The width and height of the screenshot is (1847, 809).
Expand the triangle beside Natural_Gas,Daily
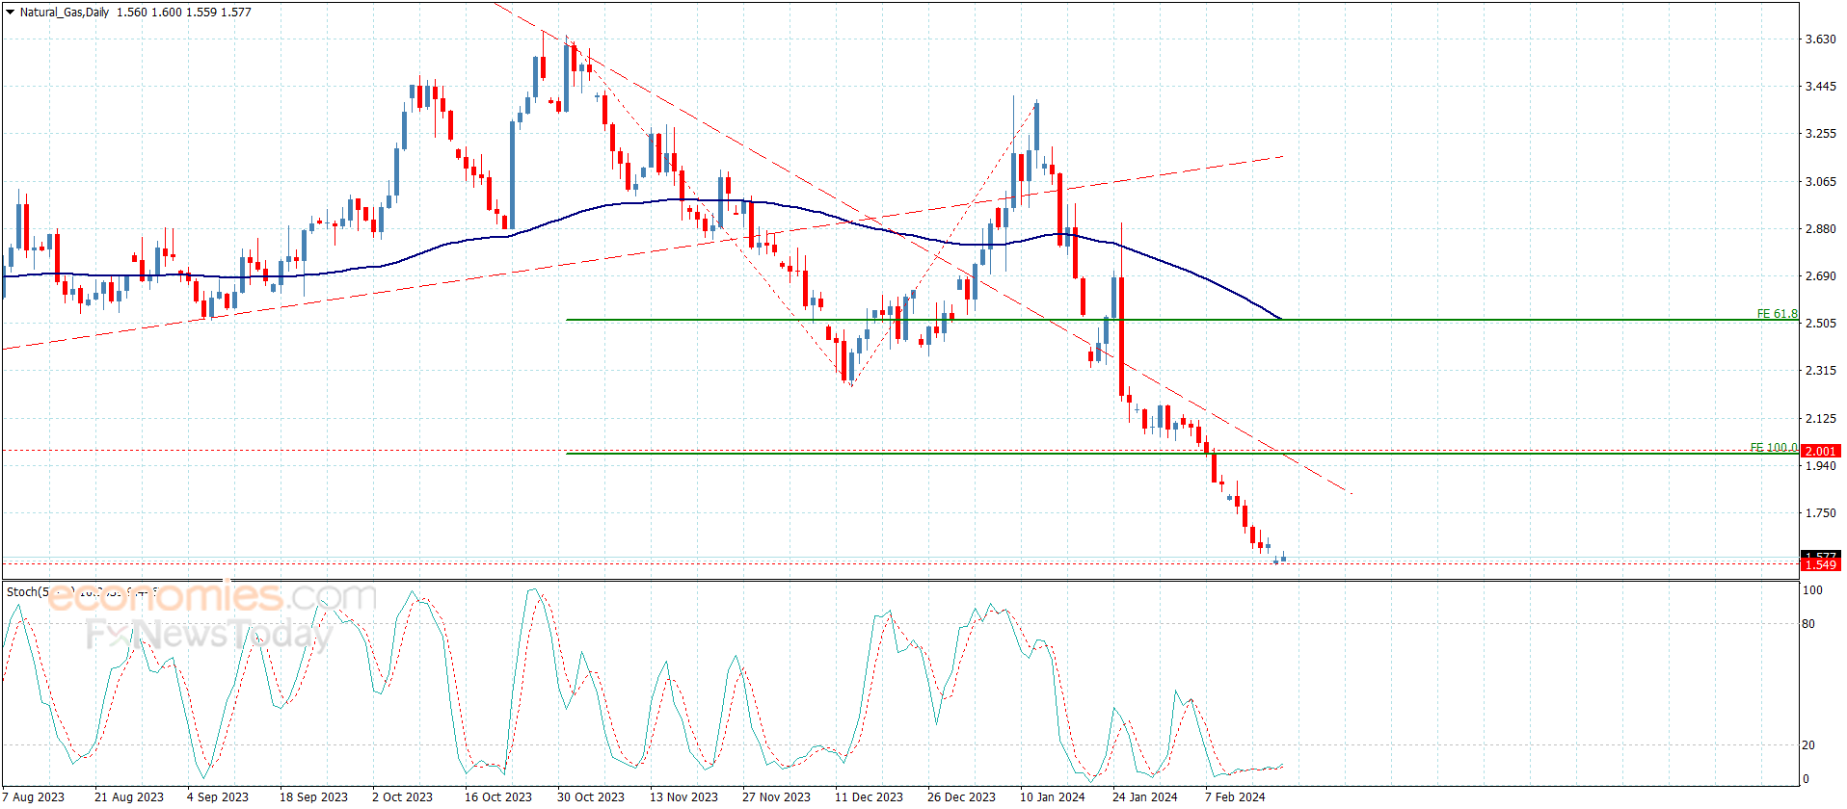pyautogui.click(x=10, y=13)
